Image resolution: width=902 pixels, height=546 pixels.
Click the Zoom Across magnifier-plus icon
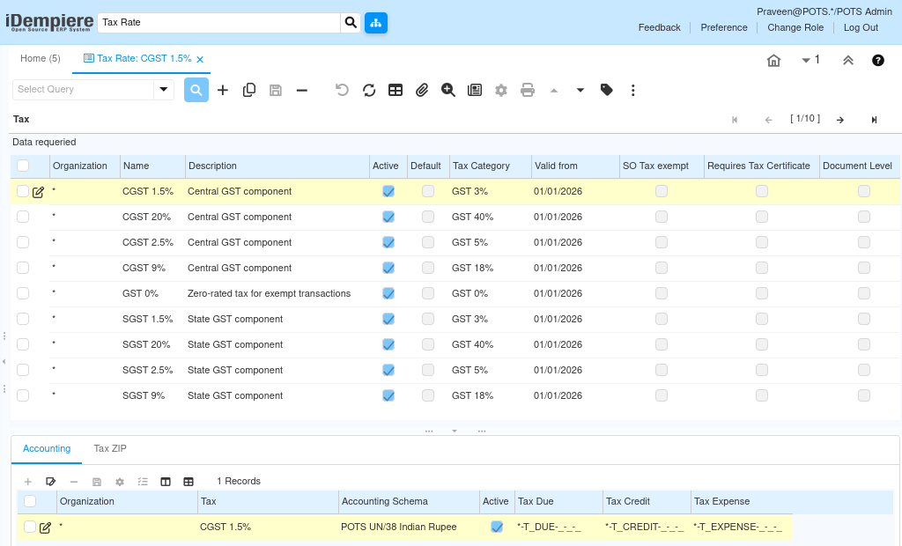[x=448, y=90]
